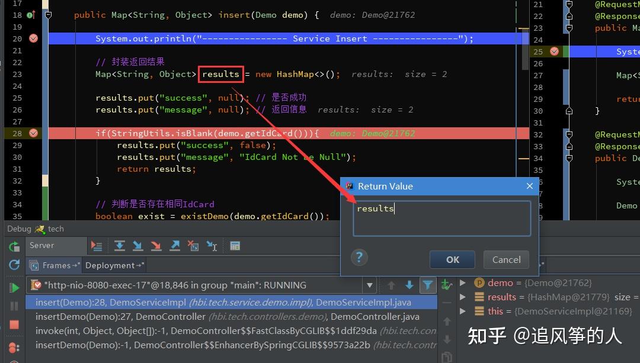Click the Update application icon
The height and width of the screenshot is (363, 640).
[x=14, y=265]
